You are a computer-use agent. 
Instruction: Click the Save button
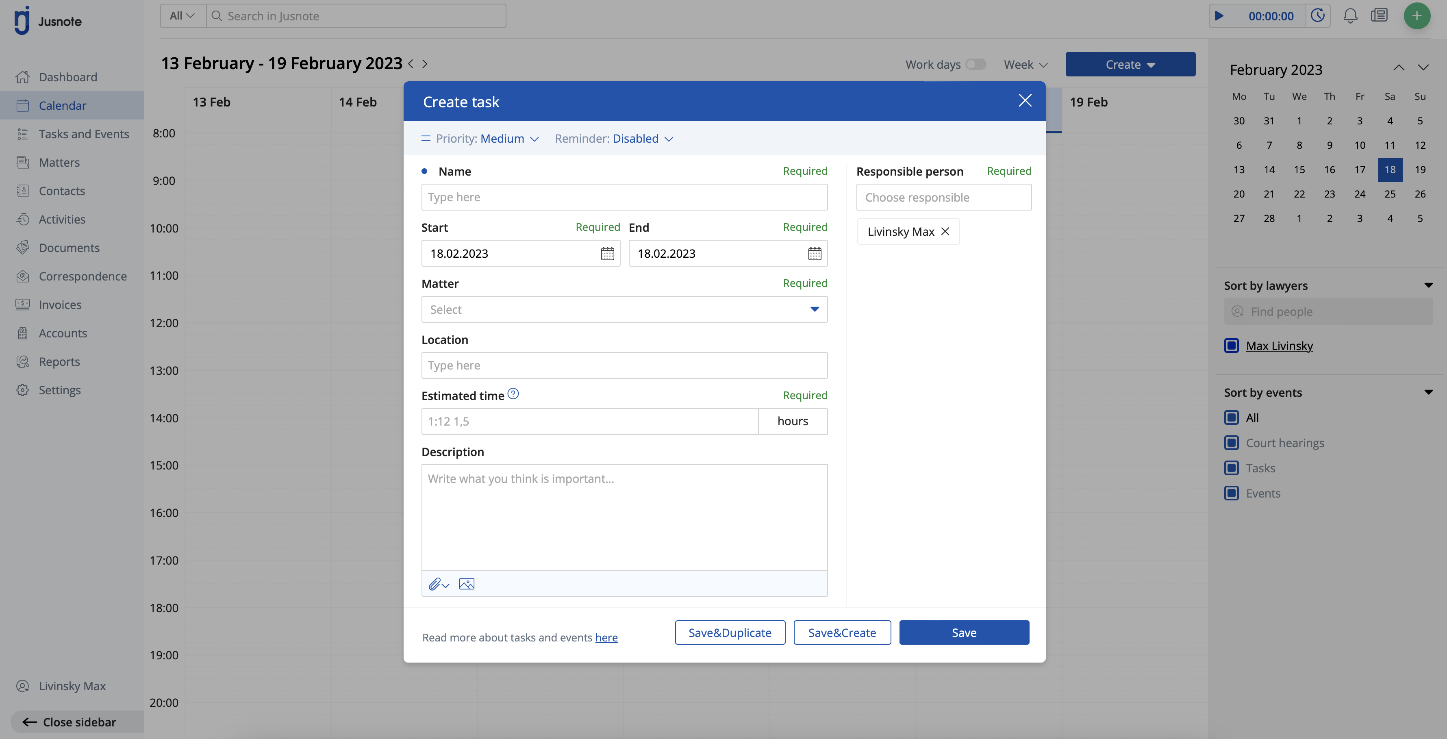tap(964, 633)
